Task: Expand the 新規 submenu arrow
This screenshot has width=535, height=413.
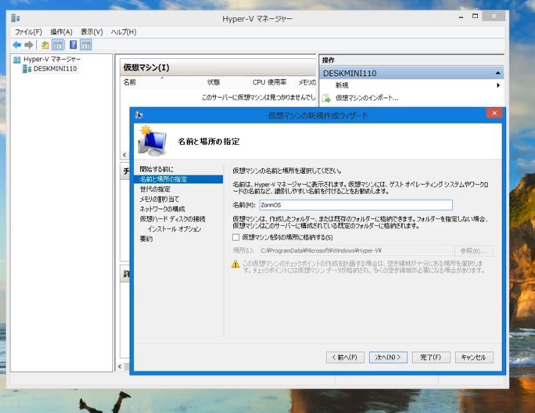Action: [x=498, y=85]
